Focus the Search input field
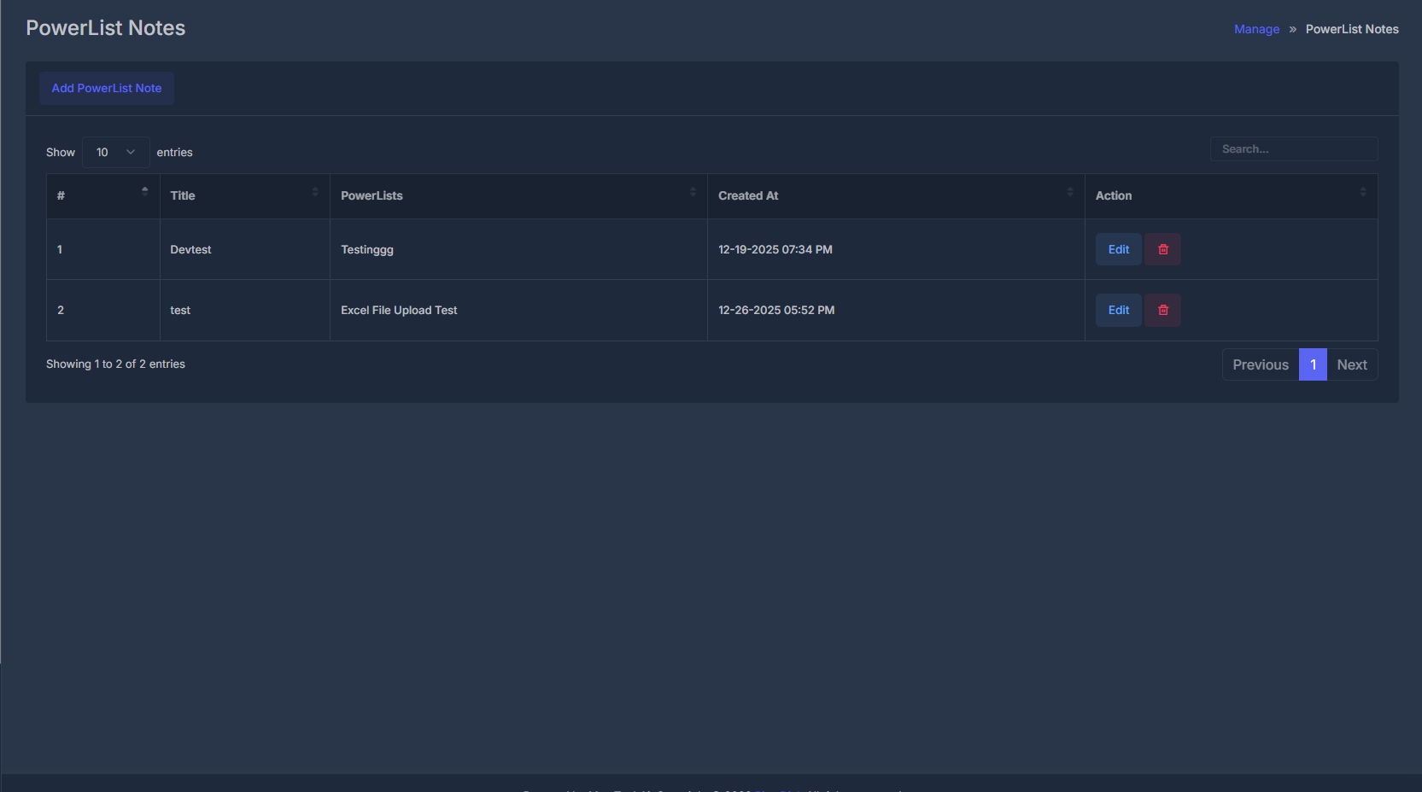 1294,149
